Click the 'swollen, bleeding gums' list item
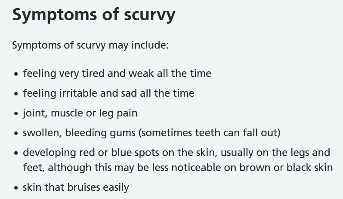Screen dimensions: 343x199 tap(151, 133)
